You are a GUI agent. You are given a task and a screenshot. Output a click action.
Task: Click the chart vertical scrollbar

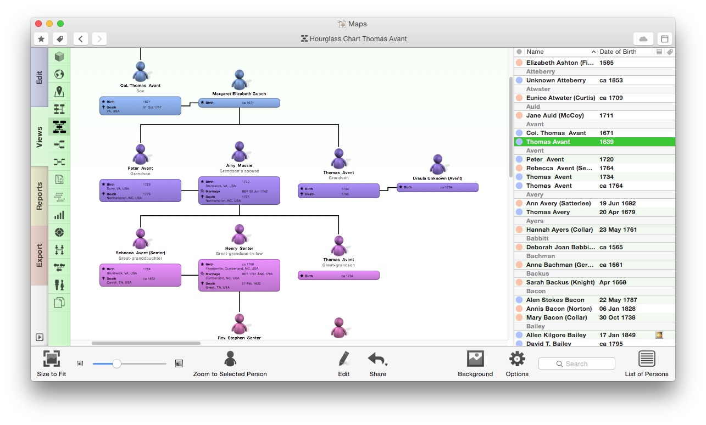pyautogui.click(x=510, y=127)
